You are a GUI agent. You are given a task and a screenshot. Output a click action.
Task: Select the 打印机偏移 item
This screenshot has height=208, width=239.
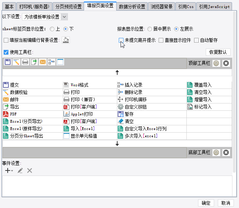152,99
